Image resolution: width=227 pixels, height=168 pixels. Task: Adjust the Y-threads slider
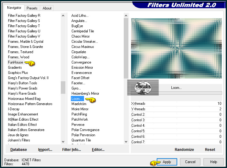click(x=176, y=109)
